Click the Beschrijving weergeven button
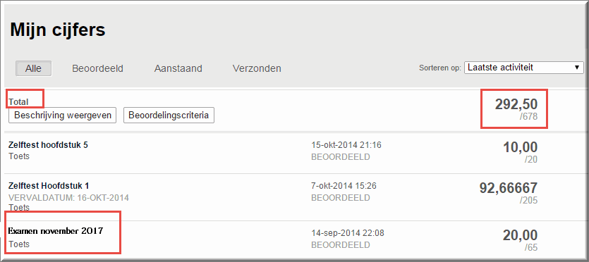589x262 pixels. click(63, 115)
